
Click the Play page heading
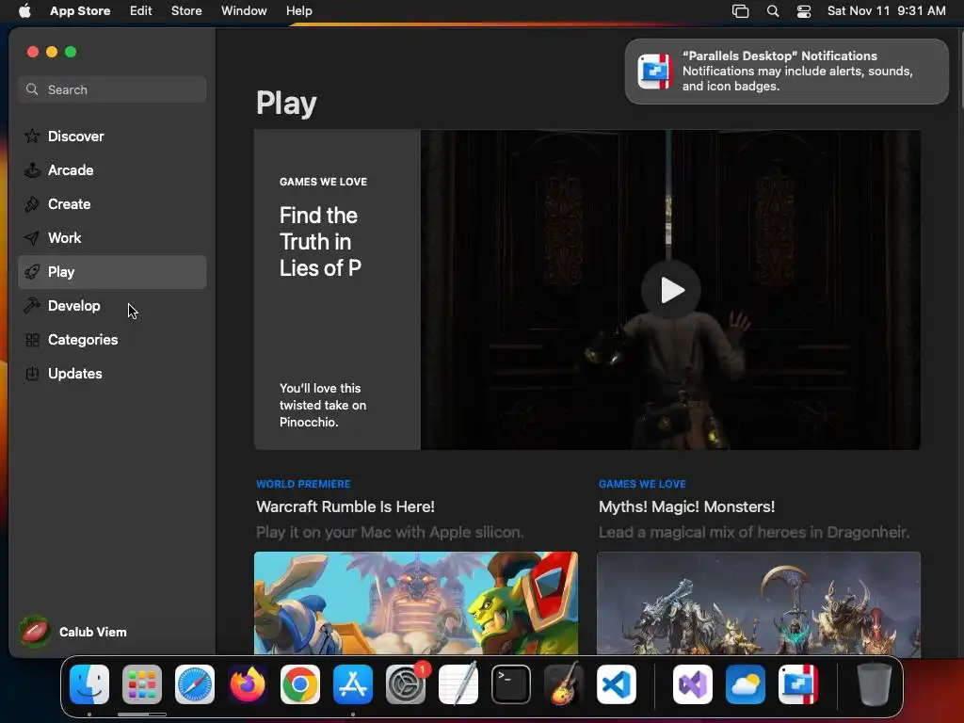point(286,103)
